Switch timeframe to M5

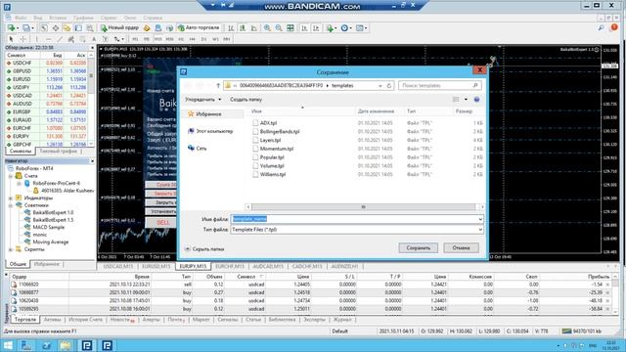click(x=147, y=39)
